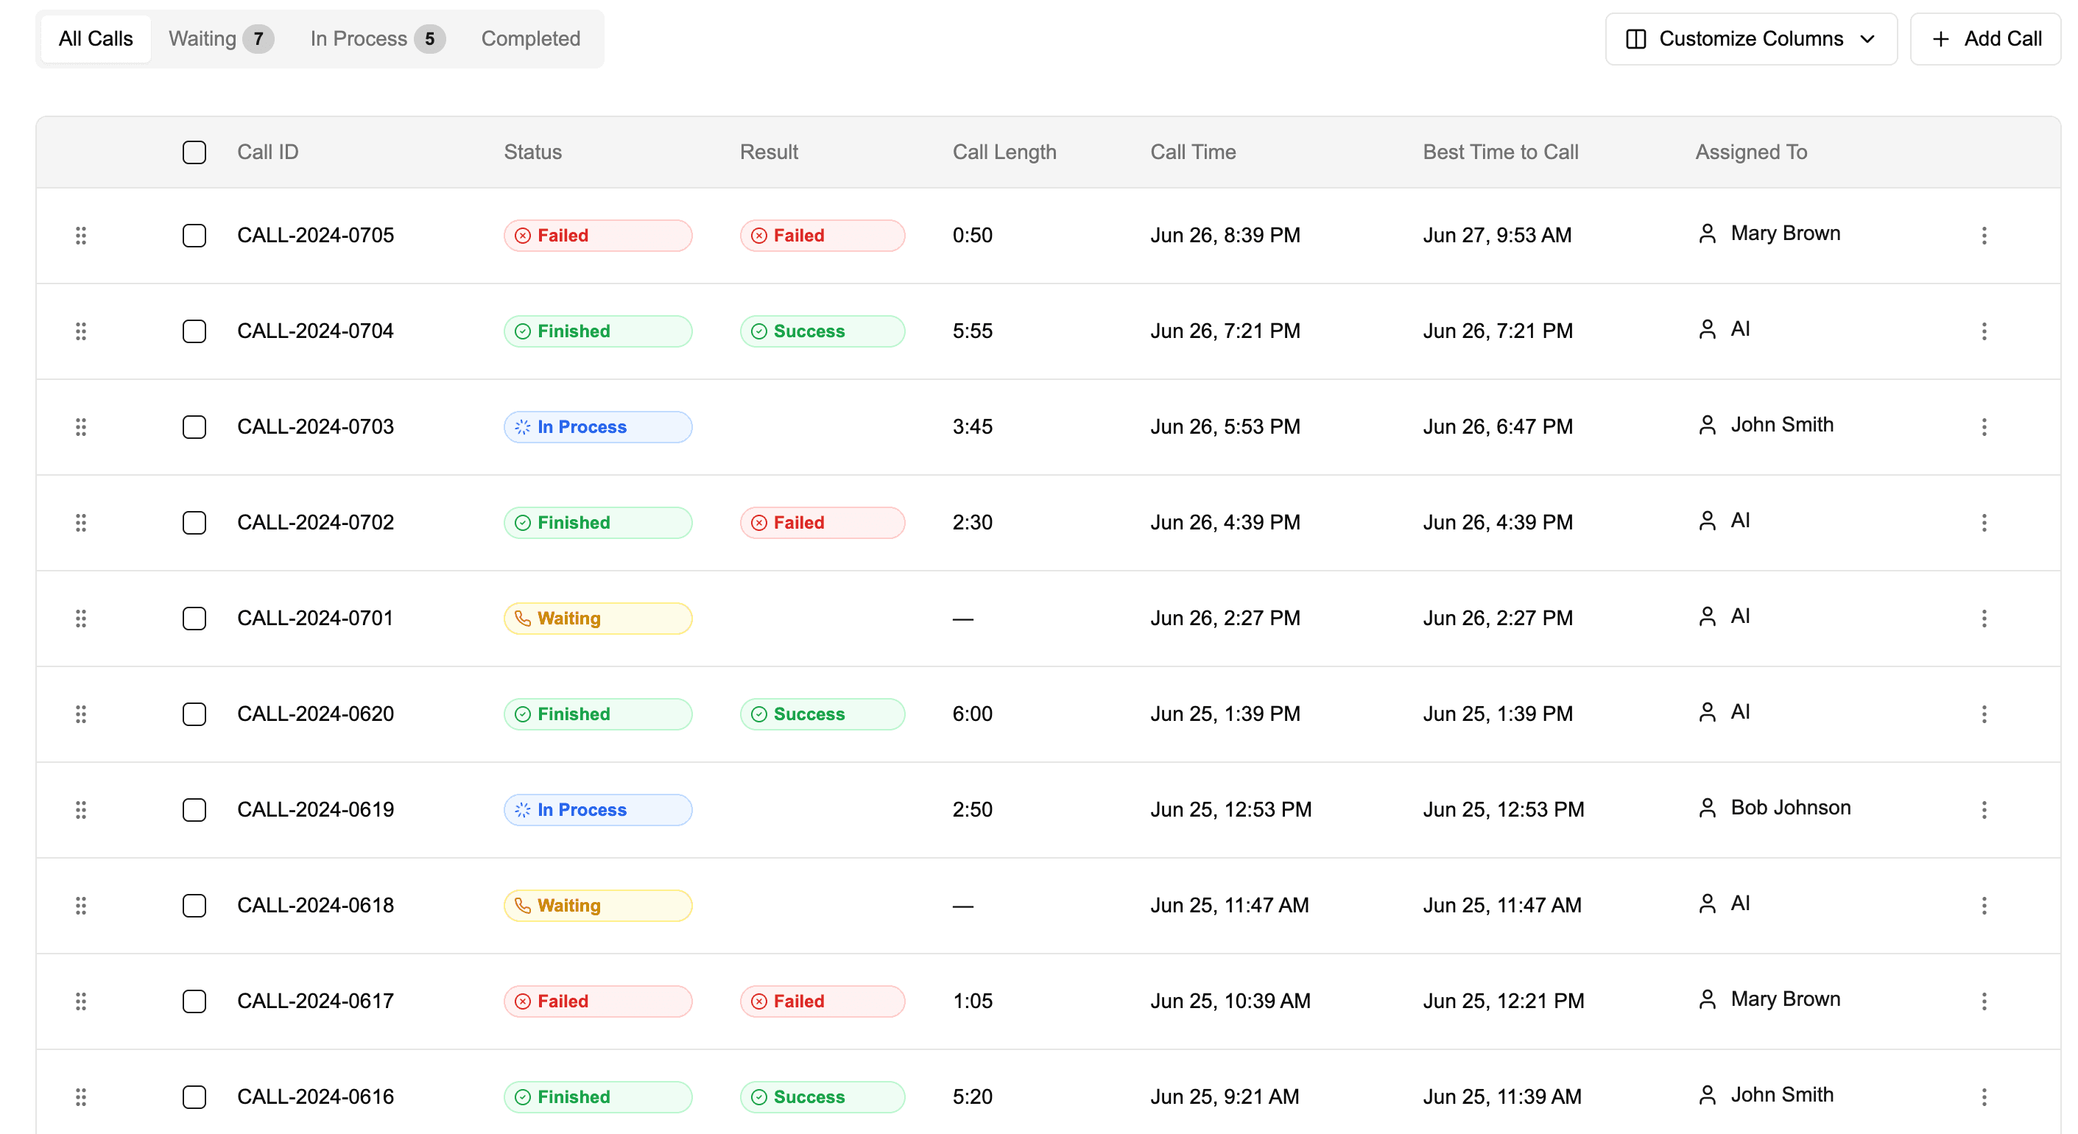Open three-dot menu for CALL-2024-0704

pos(1984,331)
